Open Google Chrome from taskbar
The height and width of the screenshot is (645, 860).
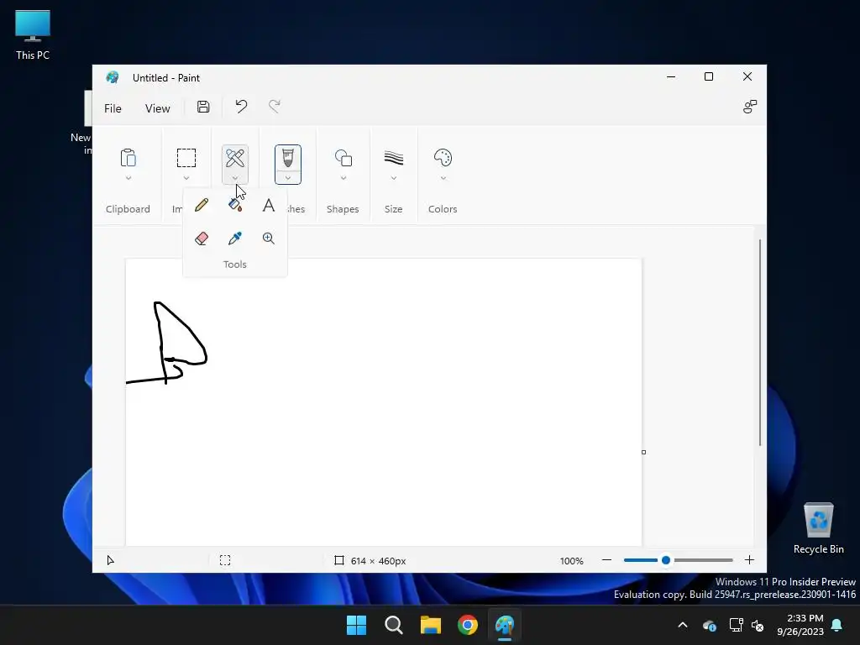pos(468,625)
